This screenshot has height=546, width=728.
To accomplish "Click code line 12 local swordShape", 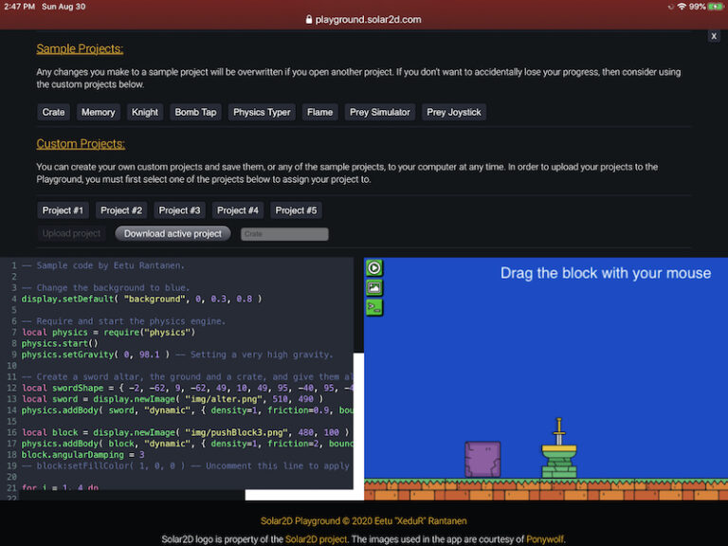I will [x=187, y=388].
